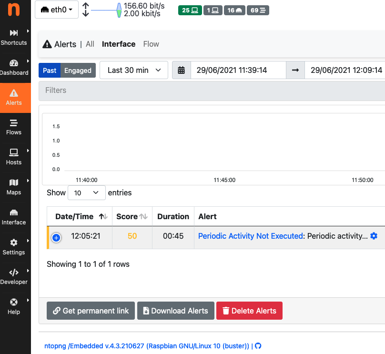Open the Flows section from the sidebar
This screenshot has height=354, width=385.
[x=15, y=128]
